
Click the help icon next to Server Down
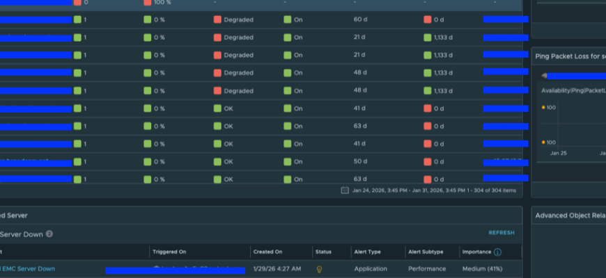pyautogui.click(x=49, y=234)
